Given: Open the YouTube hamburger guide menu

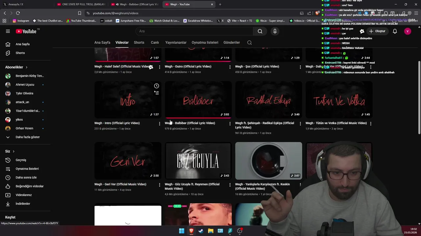Looking at the screenshot, I should tap(8, 31).
